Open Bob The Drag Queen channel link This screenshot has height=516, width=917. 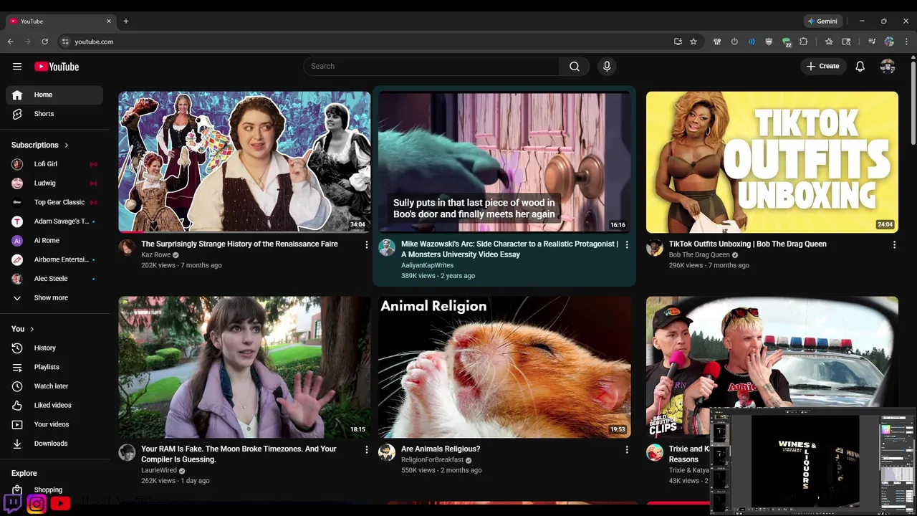point(699,255)
